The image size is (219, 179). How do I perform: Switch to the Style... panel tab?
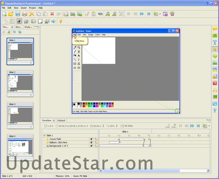click(28, 27)
